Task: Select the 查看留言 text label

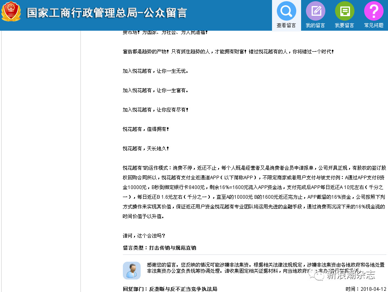Action: 286,25
